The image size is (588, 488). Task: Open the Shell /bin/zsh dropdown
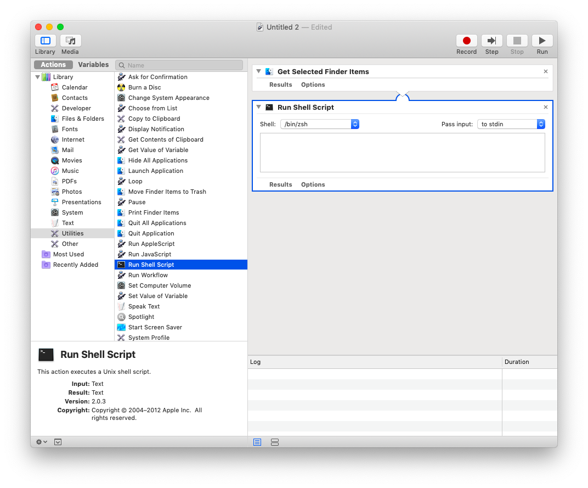coord(319,124)
